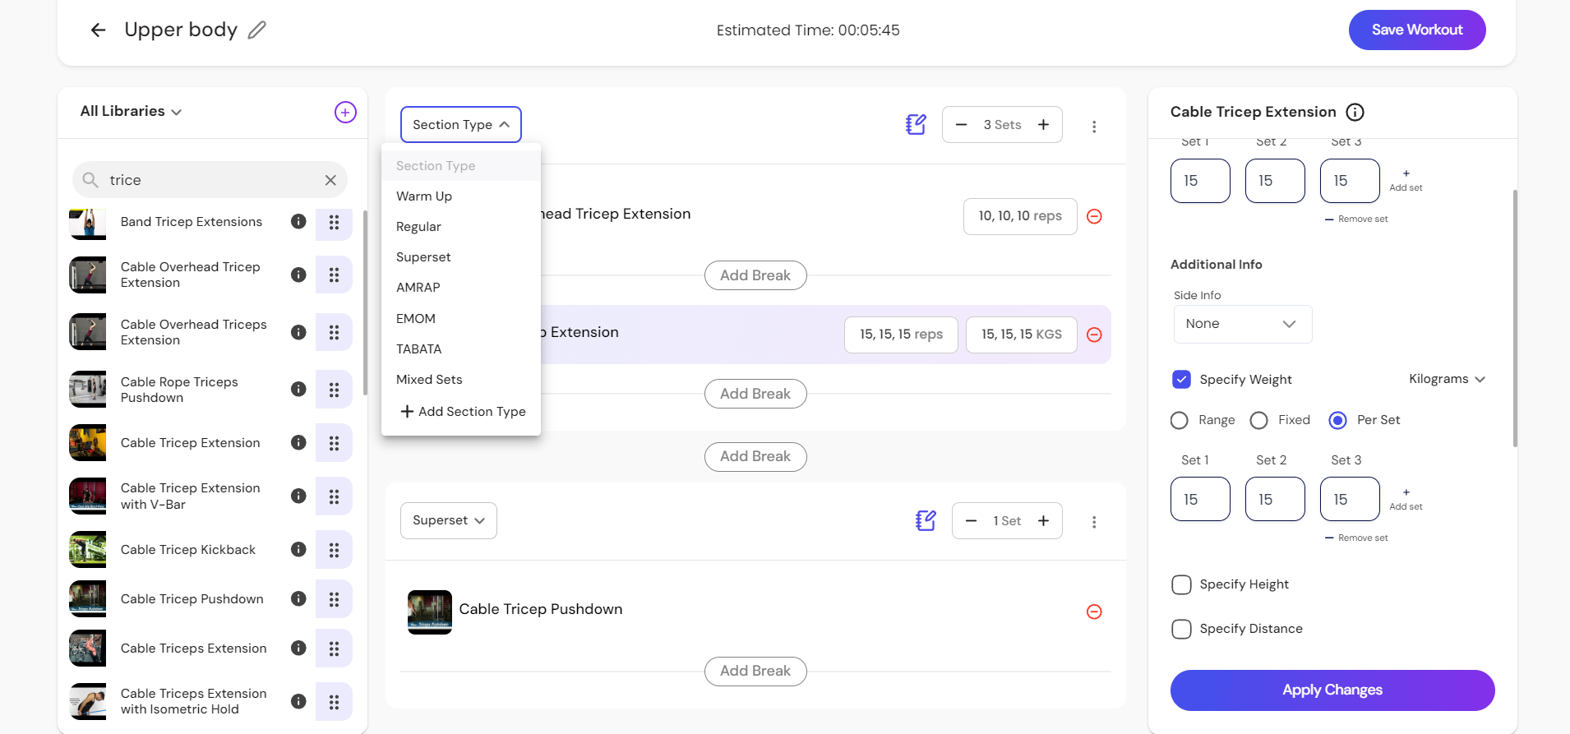Click the drag handle for Cable Tricep Kickback
Image resolution: width=1570 pixels, height=734 pixels.
point(334,550)
